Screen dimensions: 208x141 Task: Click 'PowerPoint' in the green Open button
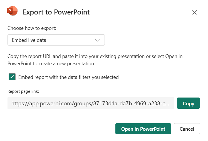(152, 129)
